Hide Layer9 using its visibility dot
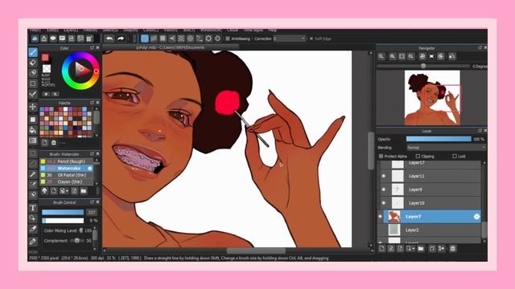 tap(383, 189)
